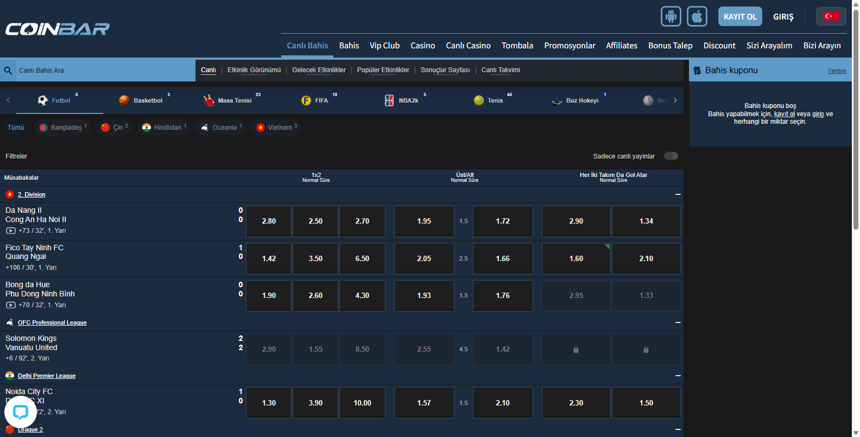860x437 pixels.
Task: Open the Casino menu item
Action: (x=422, y=46)
